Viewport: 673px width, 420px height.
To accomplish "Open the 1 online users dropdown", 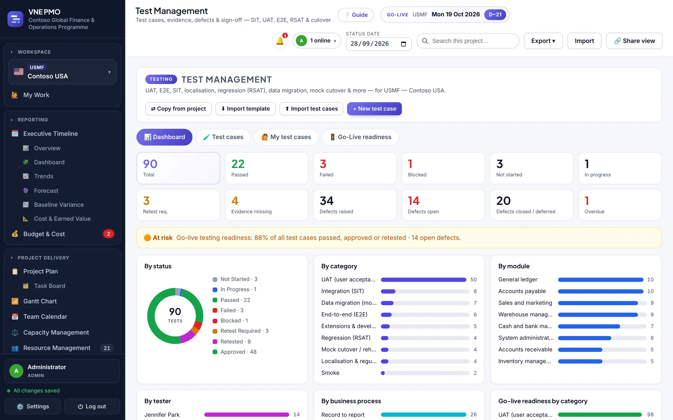I will [x=317, y=41].
